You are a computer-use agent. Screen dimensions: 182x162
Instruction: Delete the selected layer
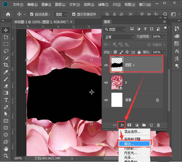click(158, 125)
